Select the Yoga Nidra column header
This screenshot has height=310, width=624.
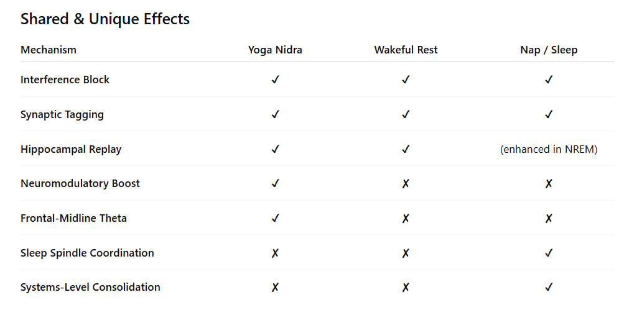(275, 50)
